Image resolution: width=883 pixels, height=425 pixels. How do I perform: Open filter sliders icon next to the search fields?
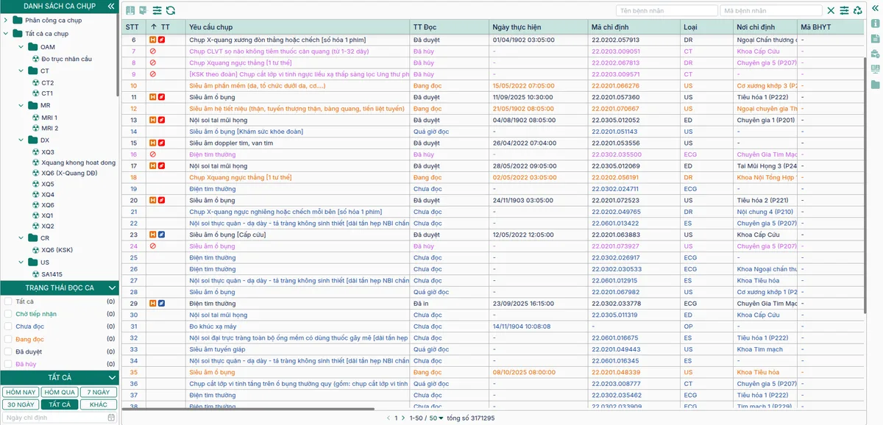[x=844, y=10]
